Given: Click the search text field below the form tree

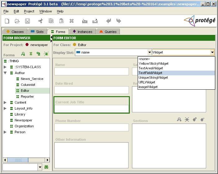Looking at the screenshot, I should (x=20, y=167).
